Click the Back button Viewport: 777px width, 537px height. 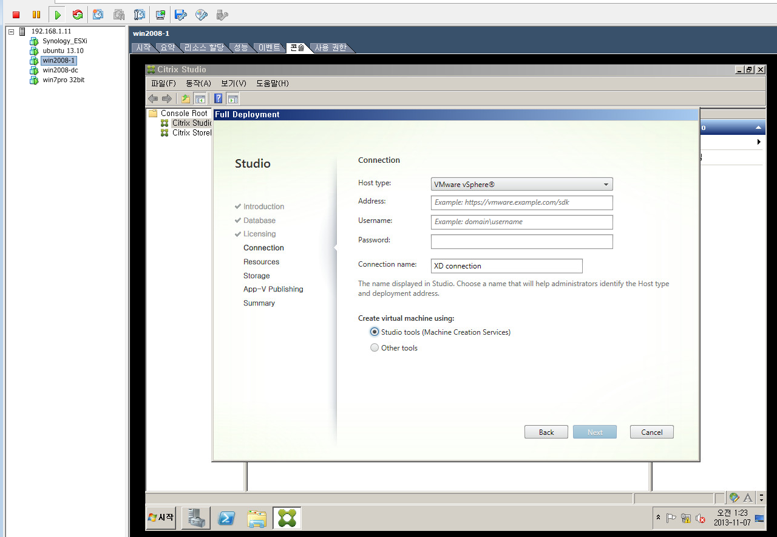coord(546,432)
